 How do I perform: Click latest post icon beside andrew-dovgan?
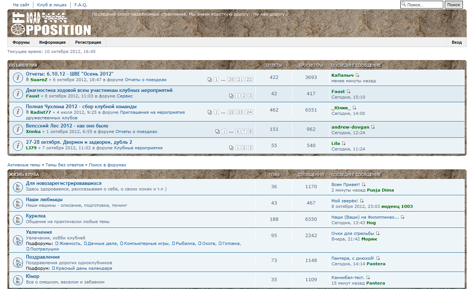373,127
